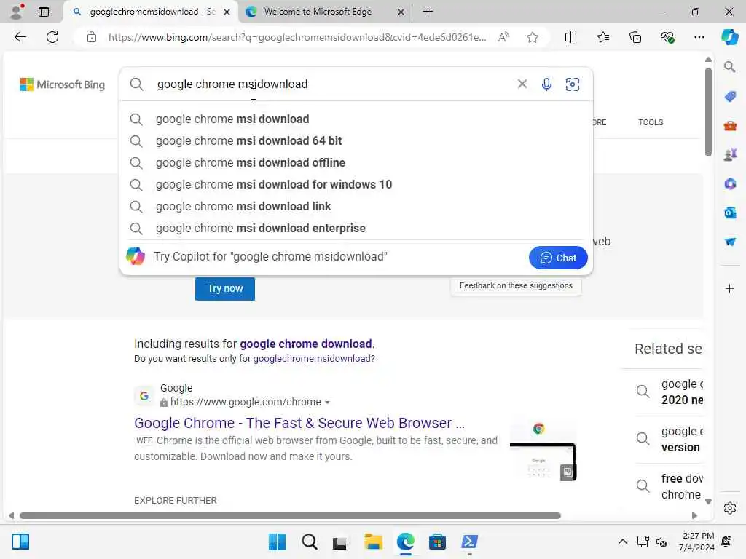Screen dimensions: 746x559
Task: Open the taskbar clock showing 2:27 PM
Action: [696, 542]
